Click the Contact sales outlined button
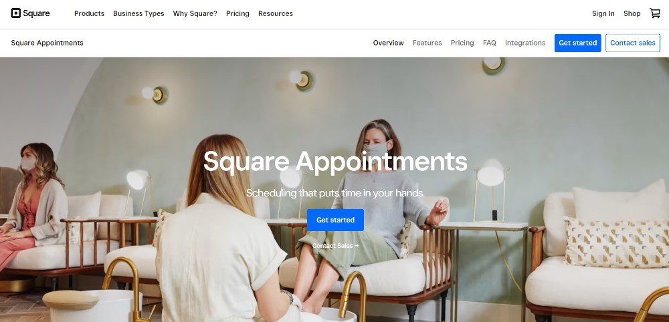669x322 pixels. pos(633,43)
